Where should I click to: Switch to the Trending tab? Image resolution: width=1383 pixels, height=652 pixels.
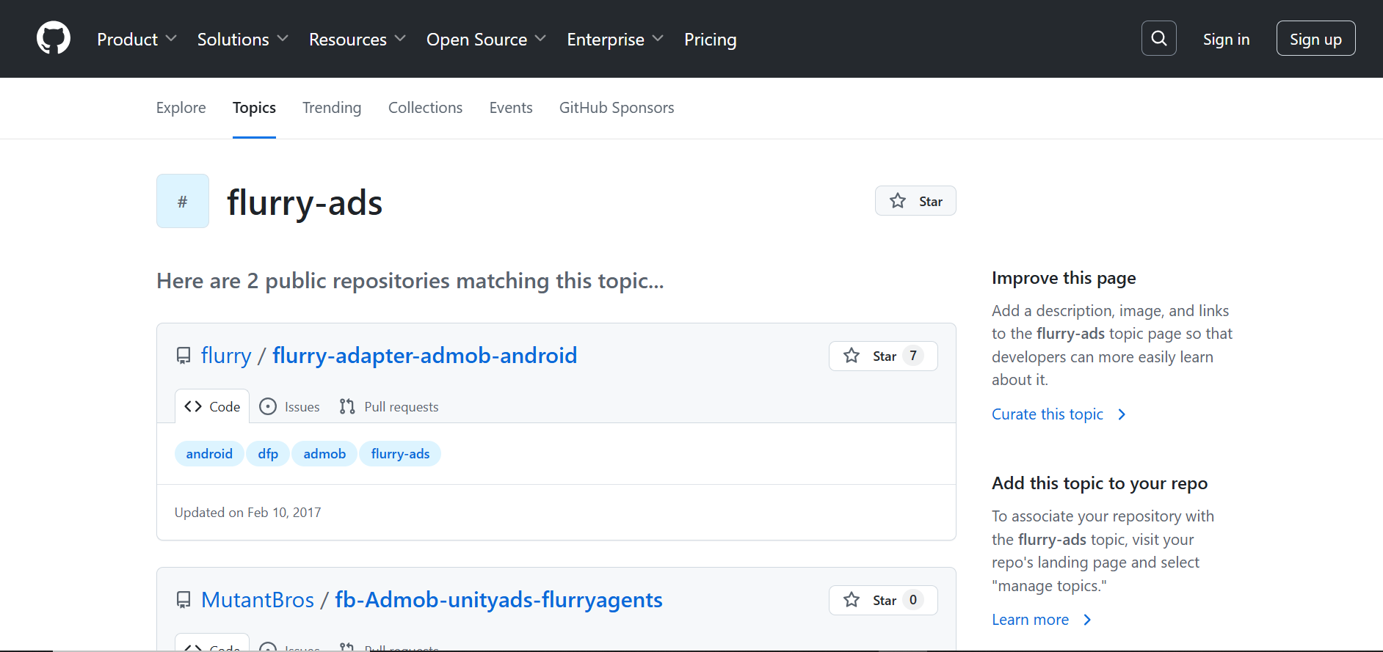[332, 108]
